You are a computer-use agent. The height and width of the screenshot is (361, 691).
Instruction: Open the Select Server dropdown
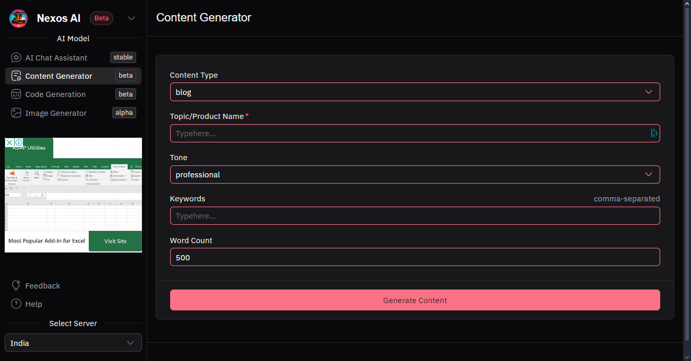click(73, 343)
